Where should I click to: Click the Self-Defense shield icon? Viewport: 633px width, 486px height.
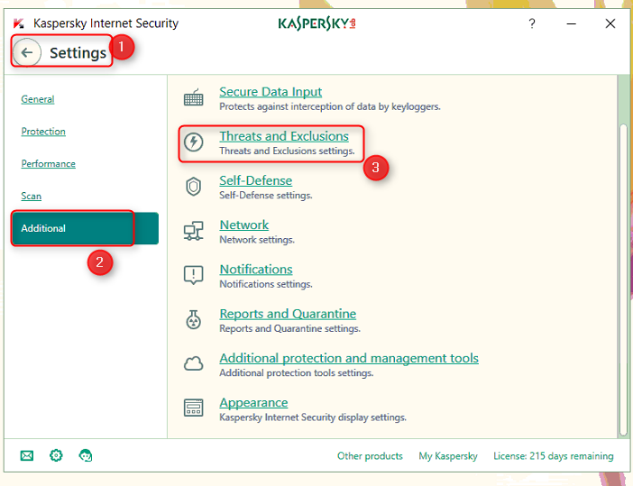coord(193,187)
